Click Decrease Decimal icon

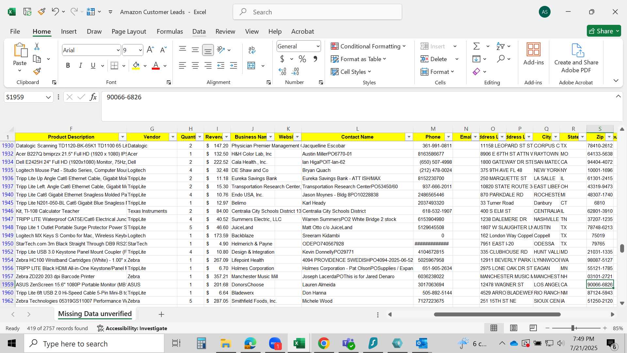[x=295, y=71]
